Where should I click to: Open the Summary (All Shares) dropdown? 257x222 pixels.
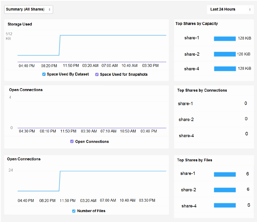29,9
